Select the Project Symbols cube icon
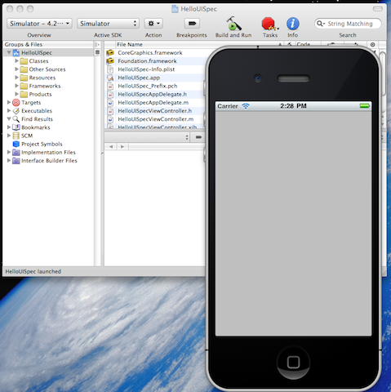The image size is (391, 392). 16,144
